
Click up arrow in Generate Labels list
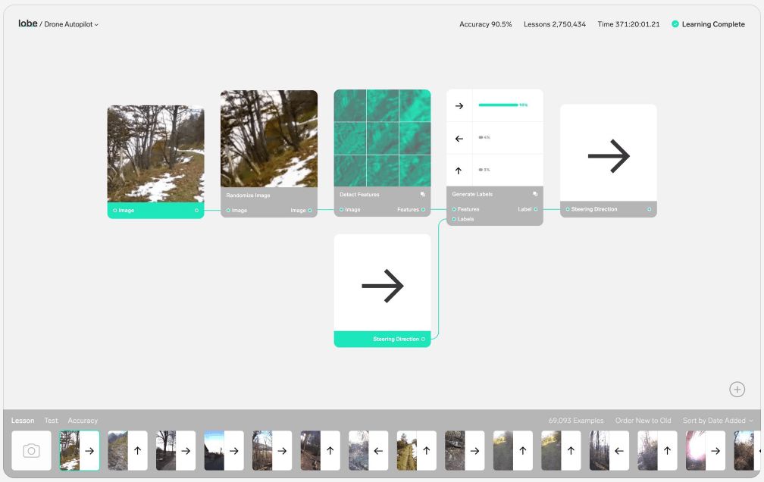(x=459, y=171)
